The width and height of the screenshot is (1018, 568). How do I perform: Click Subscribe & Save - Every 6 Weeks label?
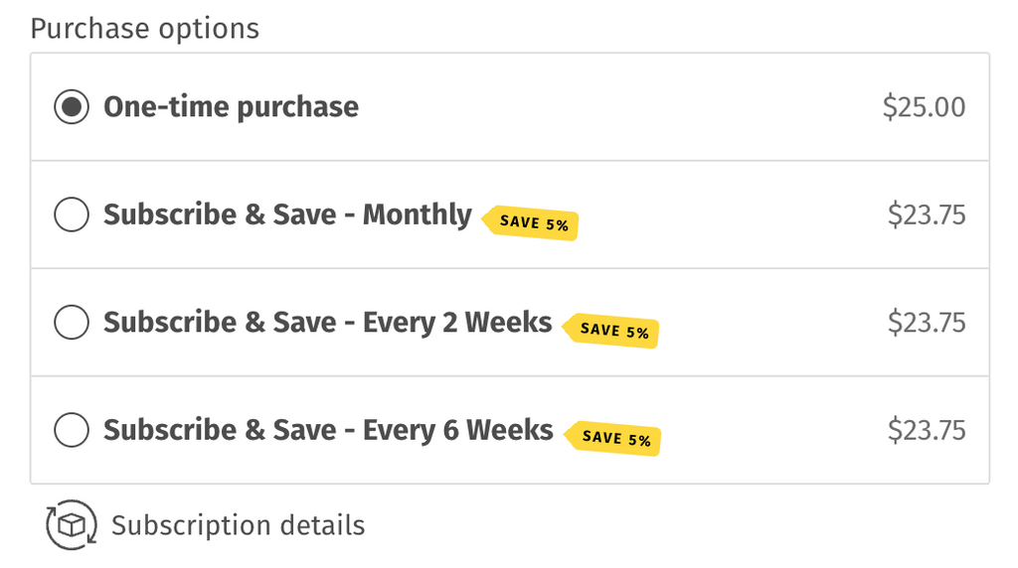(328, 430)
